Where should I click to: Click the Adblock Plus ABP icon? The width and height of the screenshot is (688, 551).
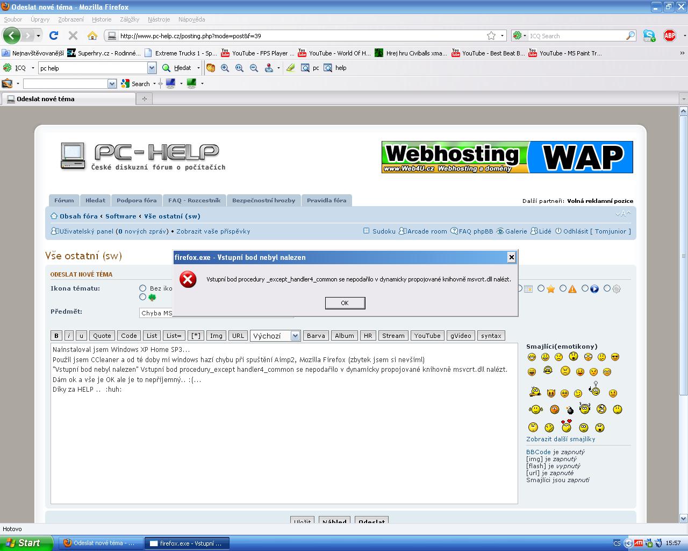coord(669,36)
